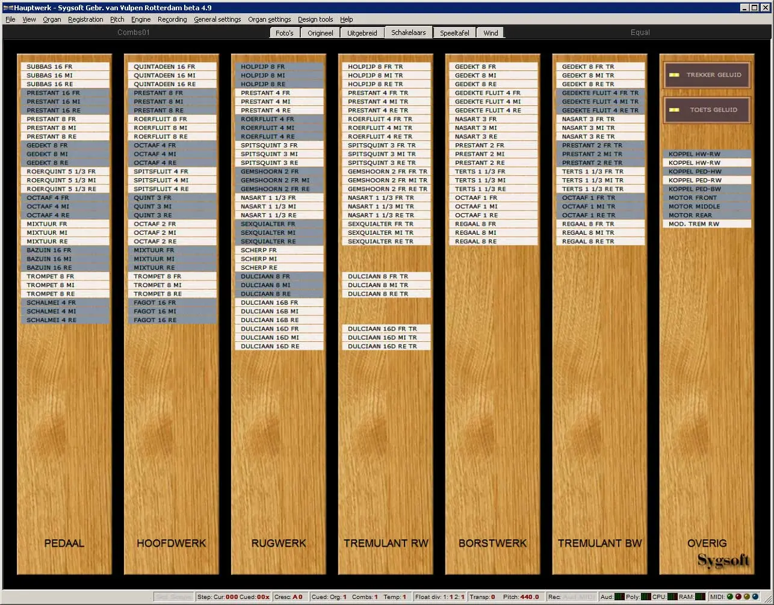Open the Organ settings menu

(x=269, y=19)
